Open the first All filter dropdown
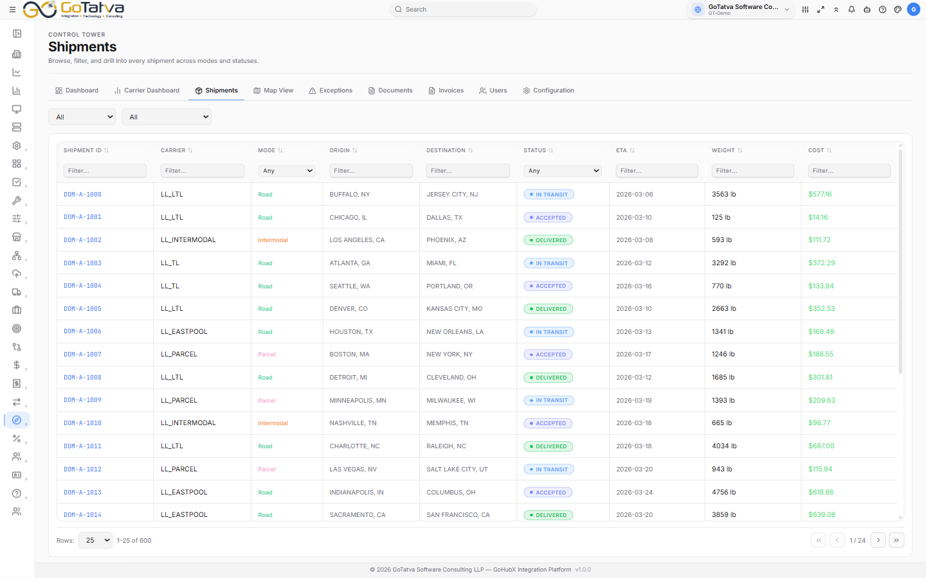 pos(82,117)
